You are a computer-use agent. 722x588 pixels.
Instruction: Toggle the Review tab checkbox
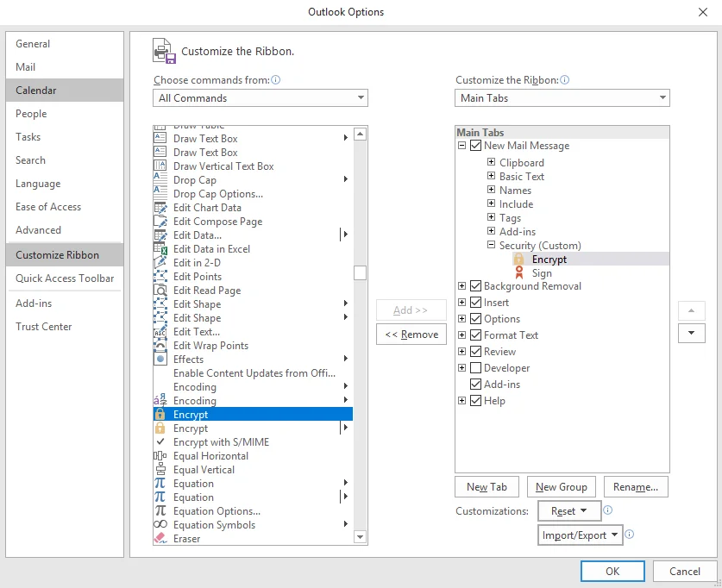coord(475,352)
